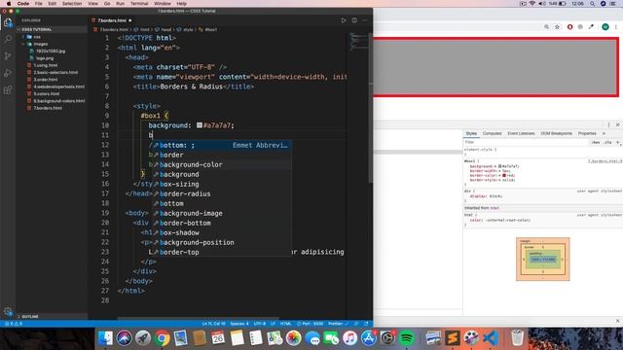Click zoom magnifier in Chrome address bar
Screen dimensions: 623x350
pos(547,27)
